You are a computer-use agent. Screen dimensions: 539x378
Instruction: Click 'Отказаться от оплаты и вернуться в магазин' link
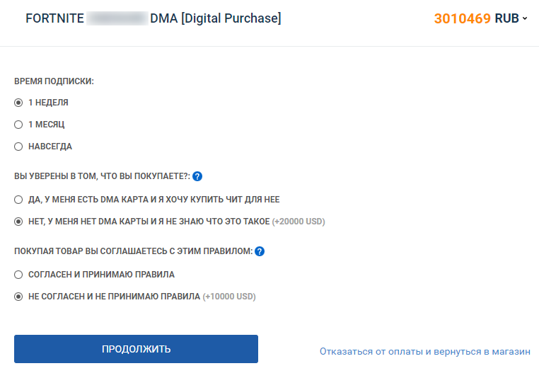(424, 351)
